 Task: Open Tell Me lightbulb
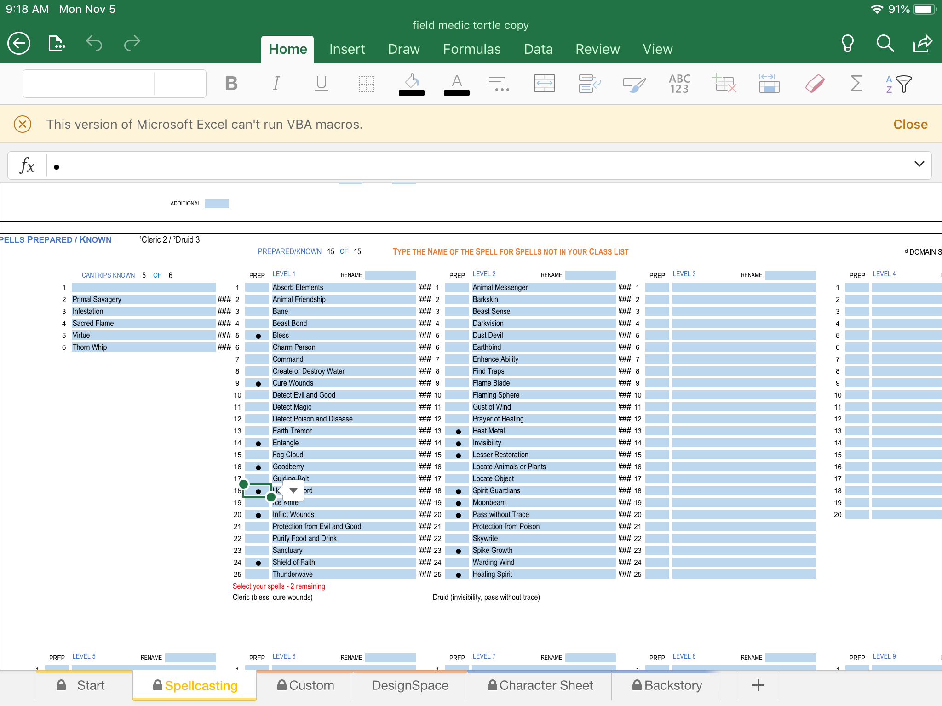point(847,44)
